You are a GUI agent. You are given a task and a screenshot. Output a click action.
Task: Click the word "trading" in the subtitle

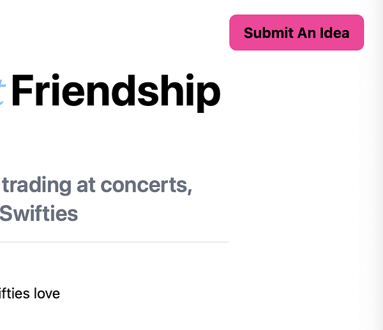point(37,185)
